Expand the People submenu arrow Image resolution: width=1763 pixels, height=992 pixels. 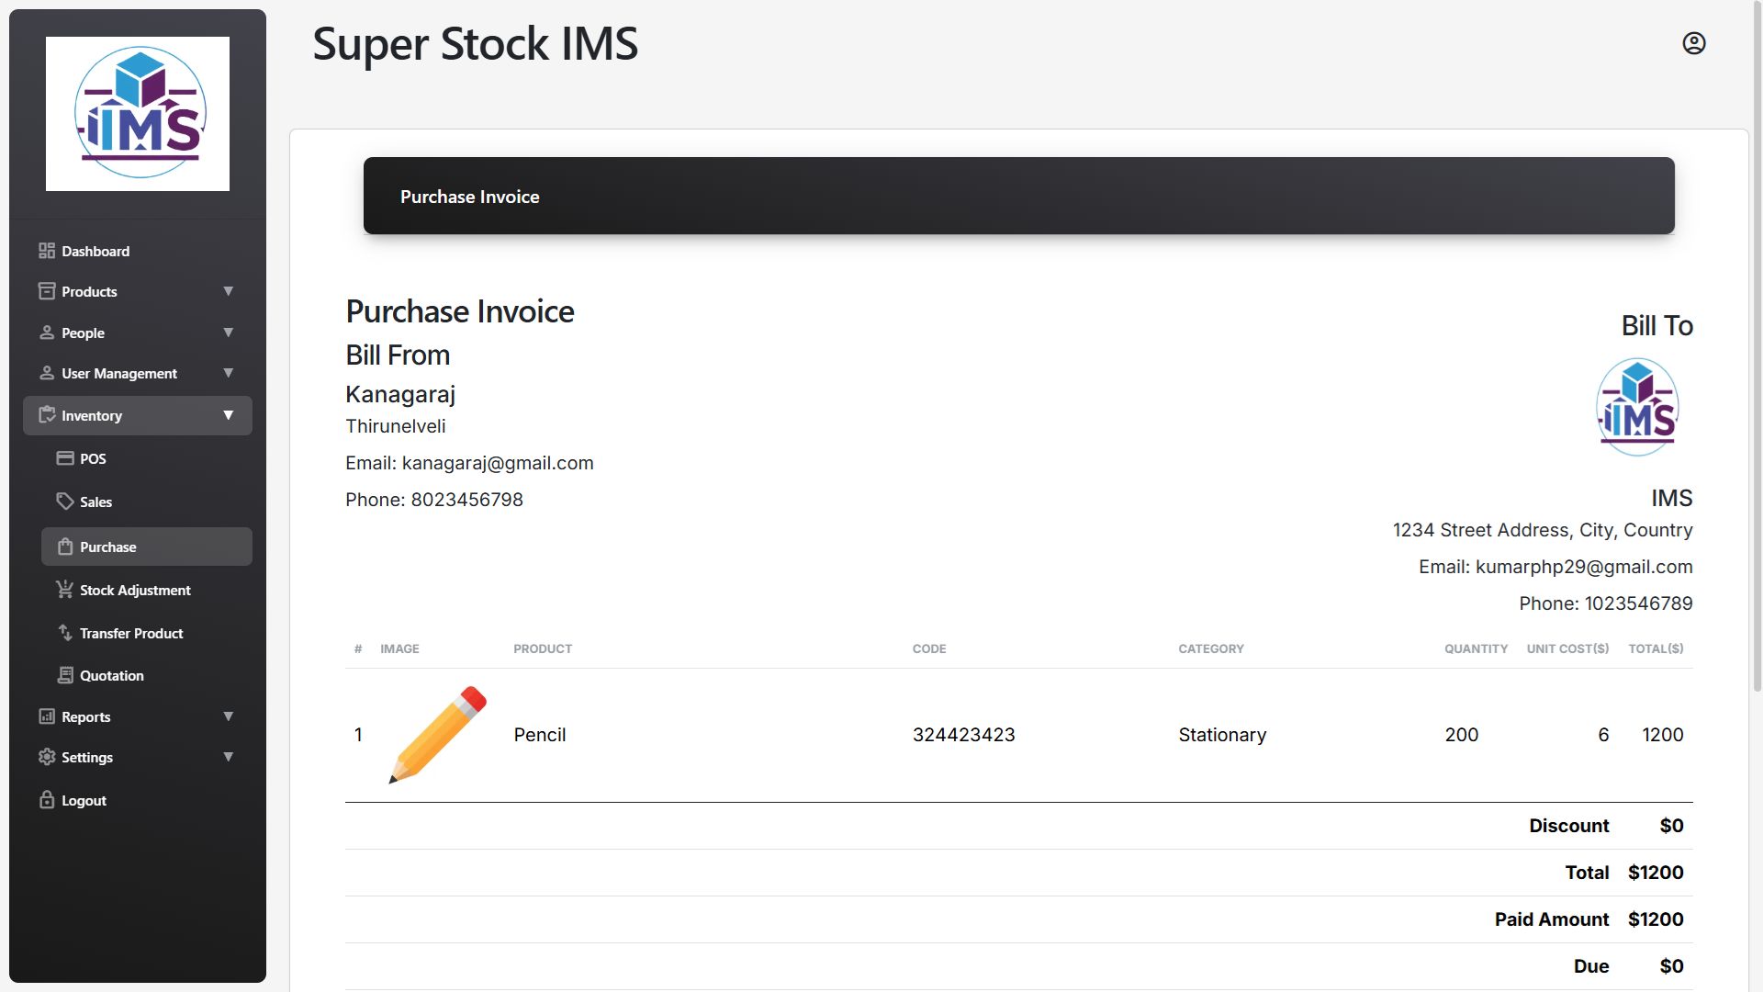pyautogui.click(x=228, y=333)
